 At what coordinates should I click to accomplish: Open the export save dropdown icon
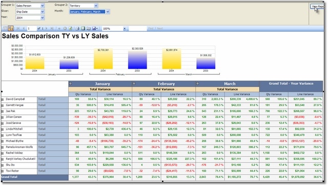(95, 29)
